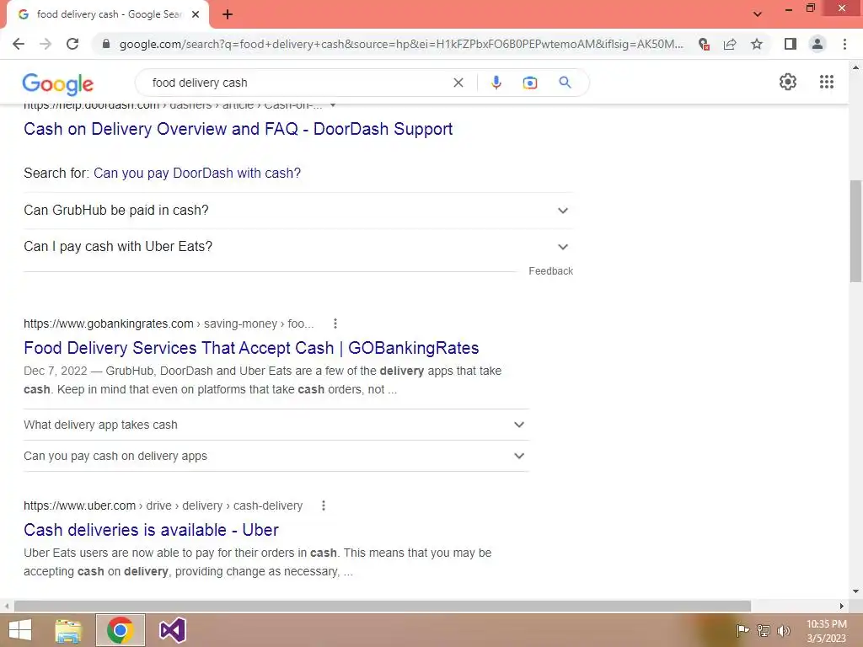Expand 'What delivery app takes cash'
Viewport: 863px width, 647px height.
(x=276, y=425)
